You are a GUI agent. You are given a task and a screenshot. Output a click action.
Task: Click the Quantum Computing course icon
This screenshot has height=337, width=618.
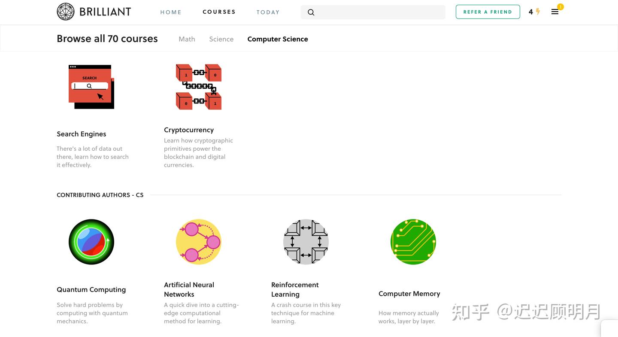91,242
